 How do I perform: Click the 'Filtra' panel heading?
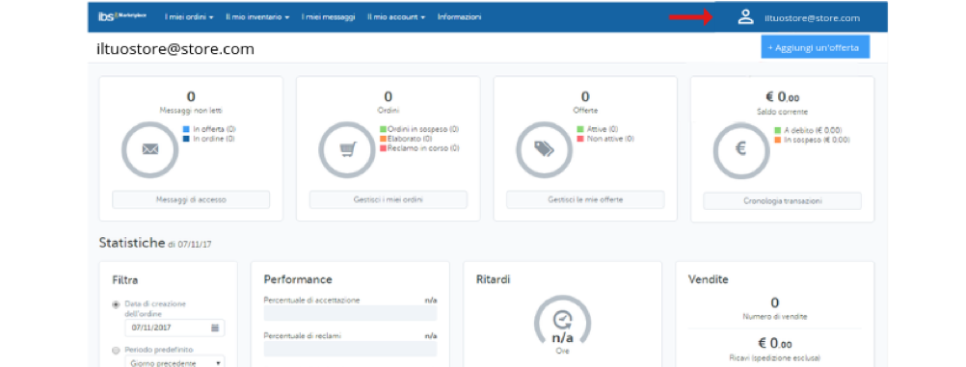pyautogui.click(x=125, y=280)
